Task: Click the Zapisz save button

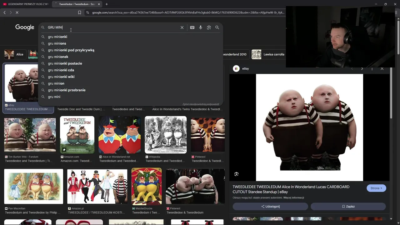Action: pos(348,207)
